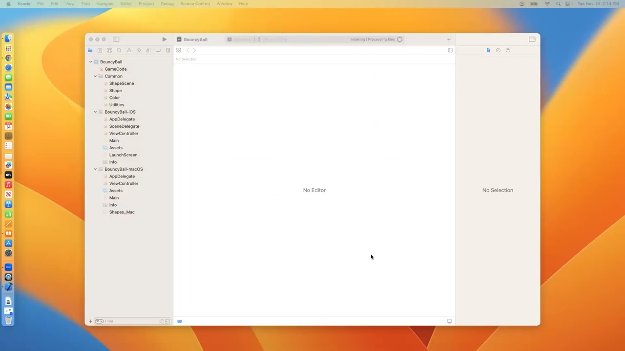Toggle the inspectors panel button

(x=532, y=39)
